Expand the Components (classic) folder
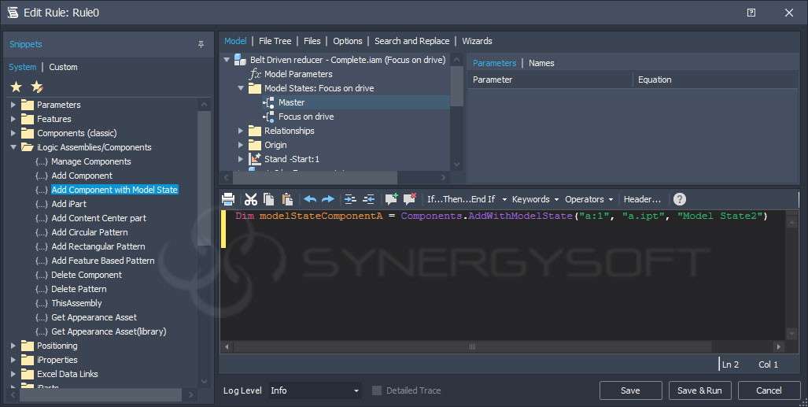Viewport: 808px width, 407px height. tap(13, 133)
